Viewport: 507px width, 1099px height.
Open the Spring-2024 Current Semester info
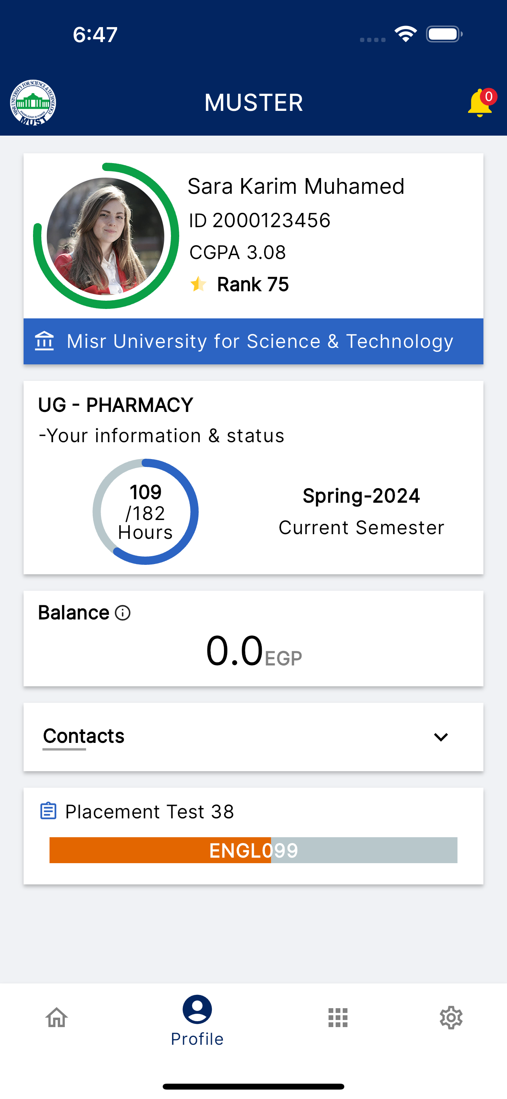pos(361,511)
